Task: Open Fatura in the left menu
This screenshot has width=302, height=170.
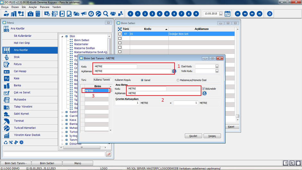Action: (30, 64)
